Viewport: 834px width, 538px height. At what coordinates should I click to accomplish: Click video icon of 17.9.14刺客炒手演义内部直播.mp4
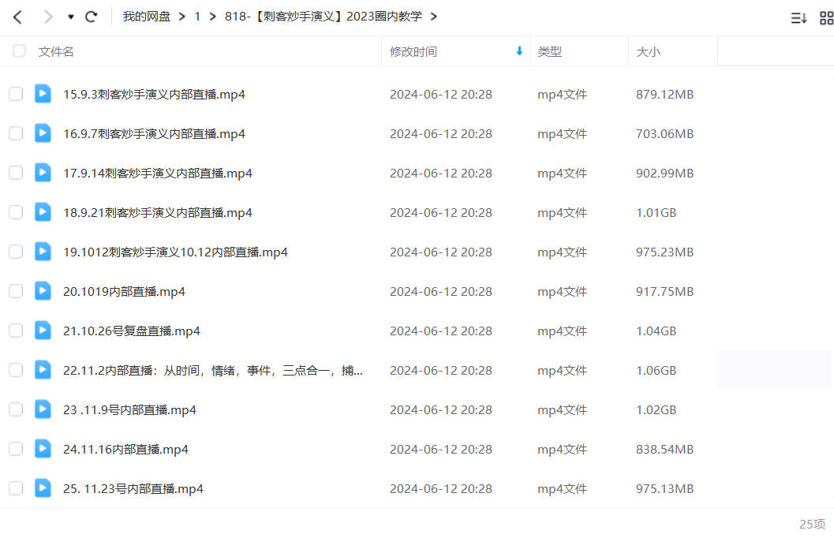click(x=43, y=172)
